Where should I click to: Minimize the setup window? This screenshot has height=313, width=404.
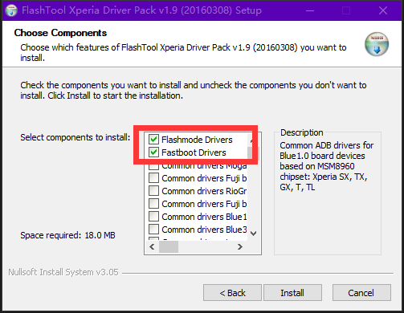(x=310, y=10)
